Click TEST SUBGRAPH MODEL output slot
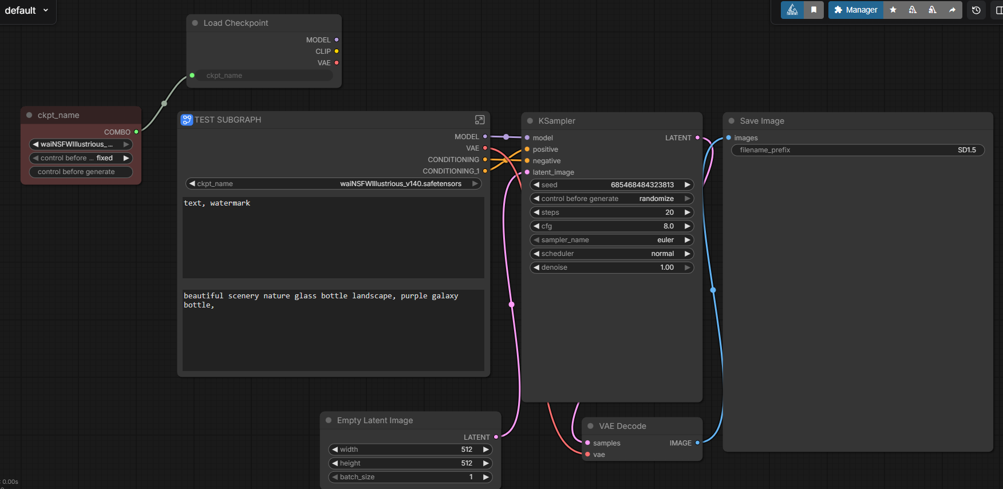This screenshot has height=489, width=1003. pos(485,136)
